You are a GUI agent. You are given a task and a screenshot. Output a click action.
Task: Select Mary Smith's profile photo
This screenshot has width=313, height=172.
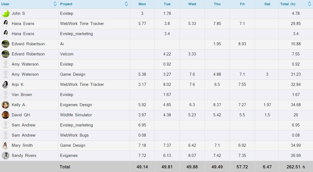pos(5,145)
